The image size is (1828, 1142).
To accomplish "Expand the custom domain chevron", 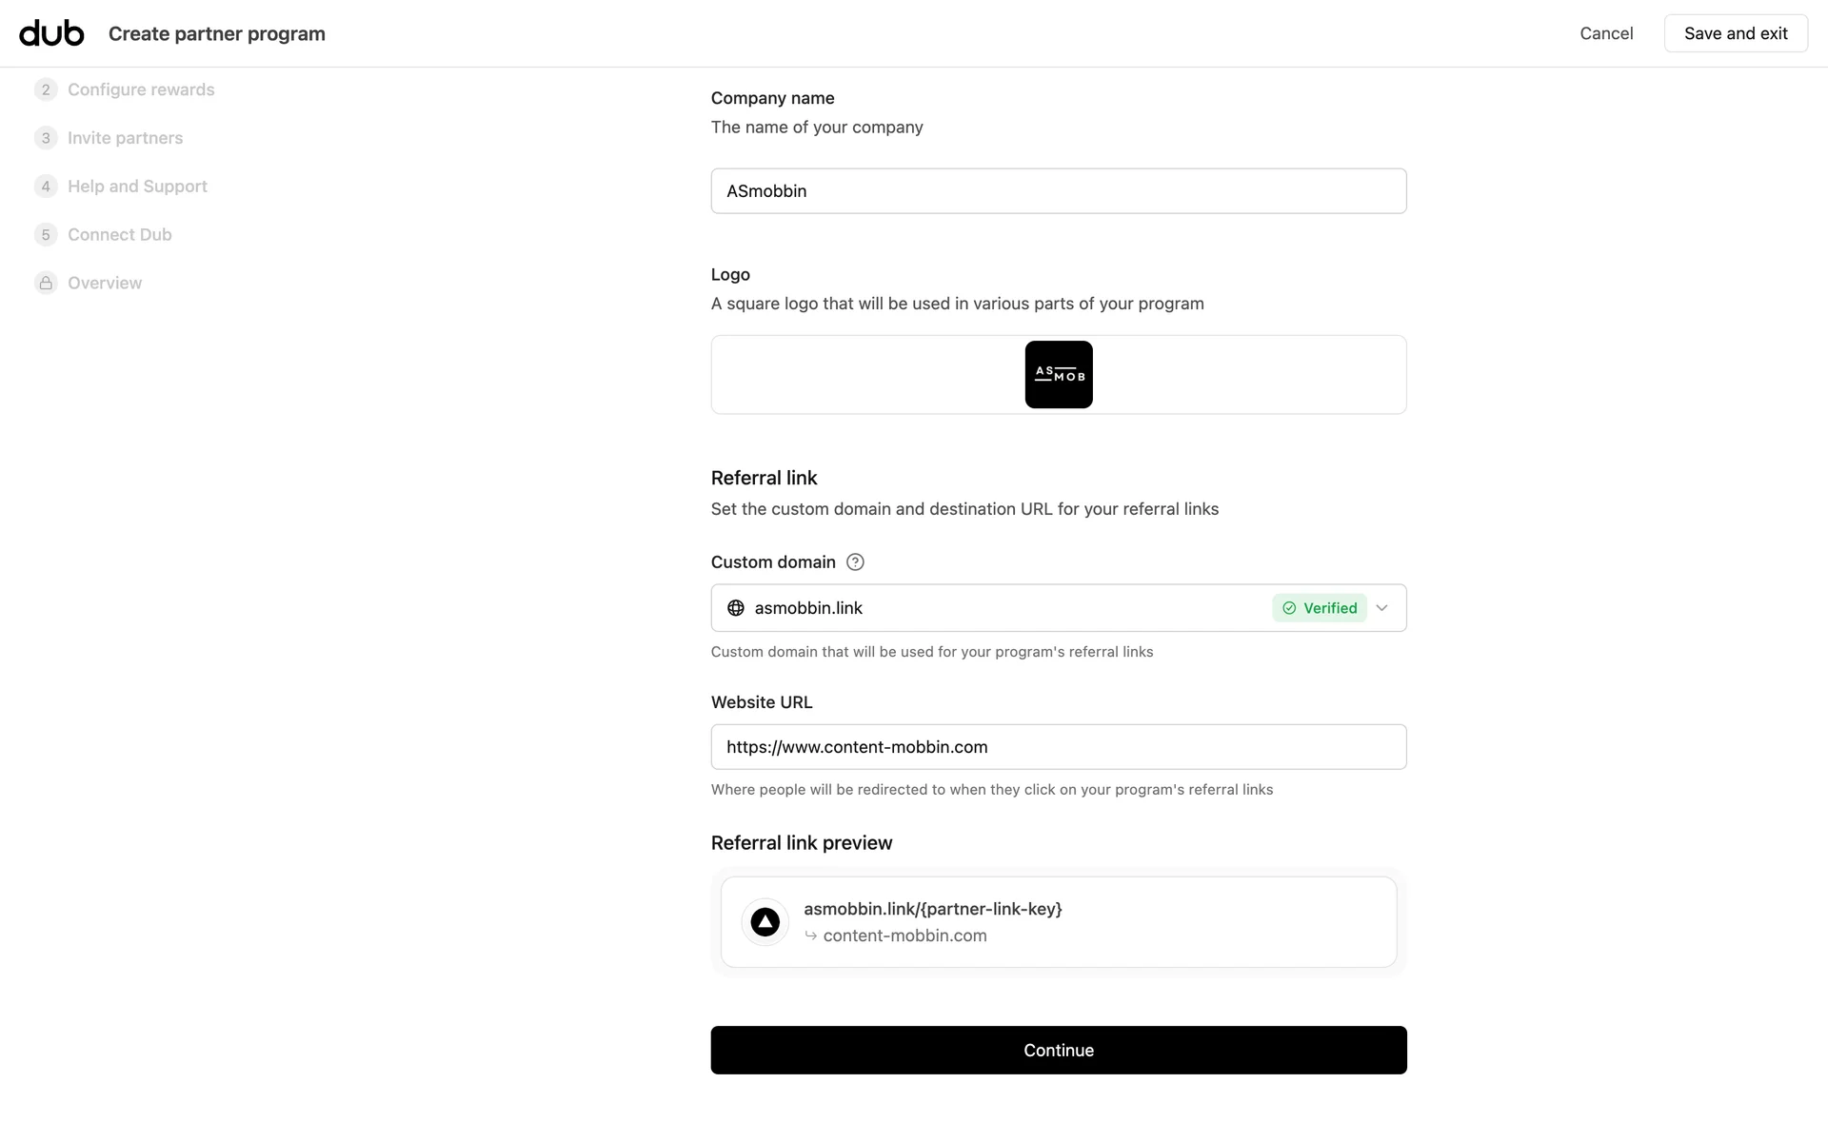I will point(1382,608).
